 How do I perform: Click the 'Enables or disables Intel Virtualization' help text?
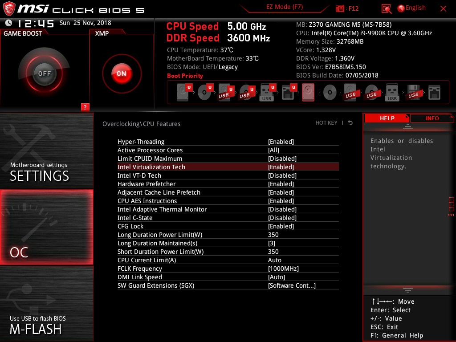coord(402,153)
